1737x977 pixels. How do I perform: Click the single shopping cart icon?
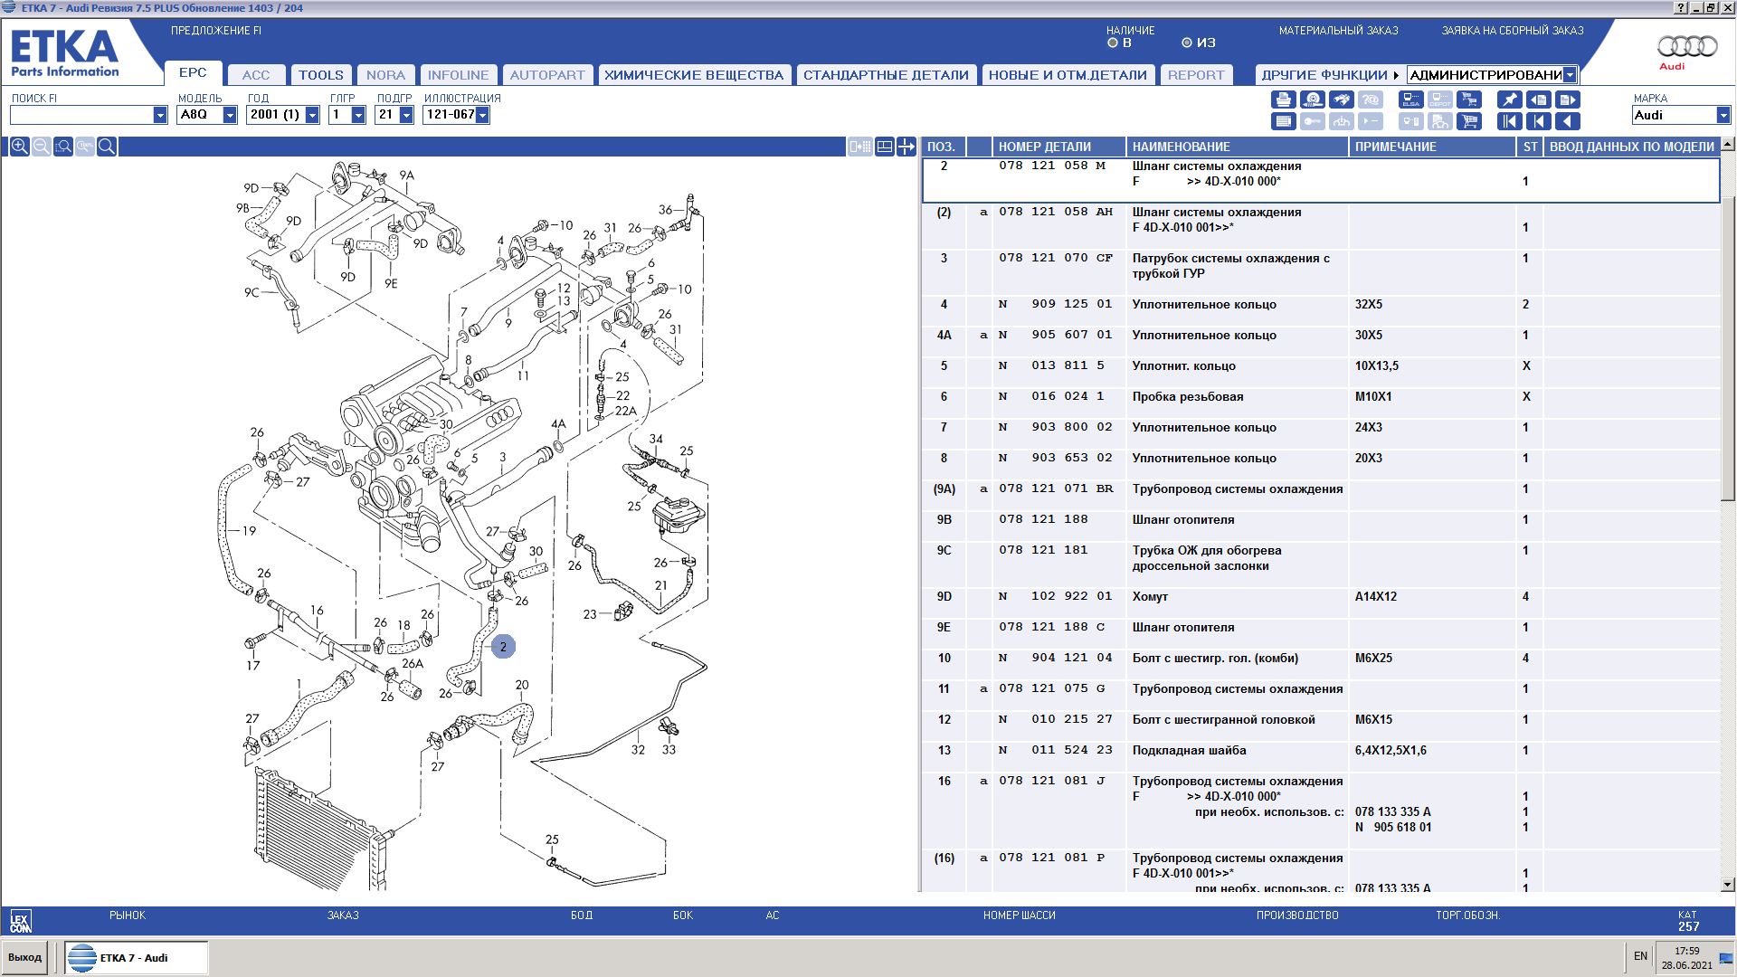[x=1469, y=121]
